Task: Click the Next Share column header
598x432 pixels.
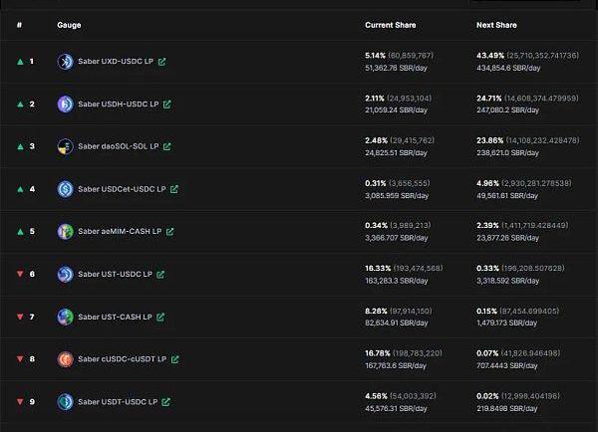Action: click(496, 25)
